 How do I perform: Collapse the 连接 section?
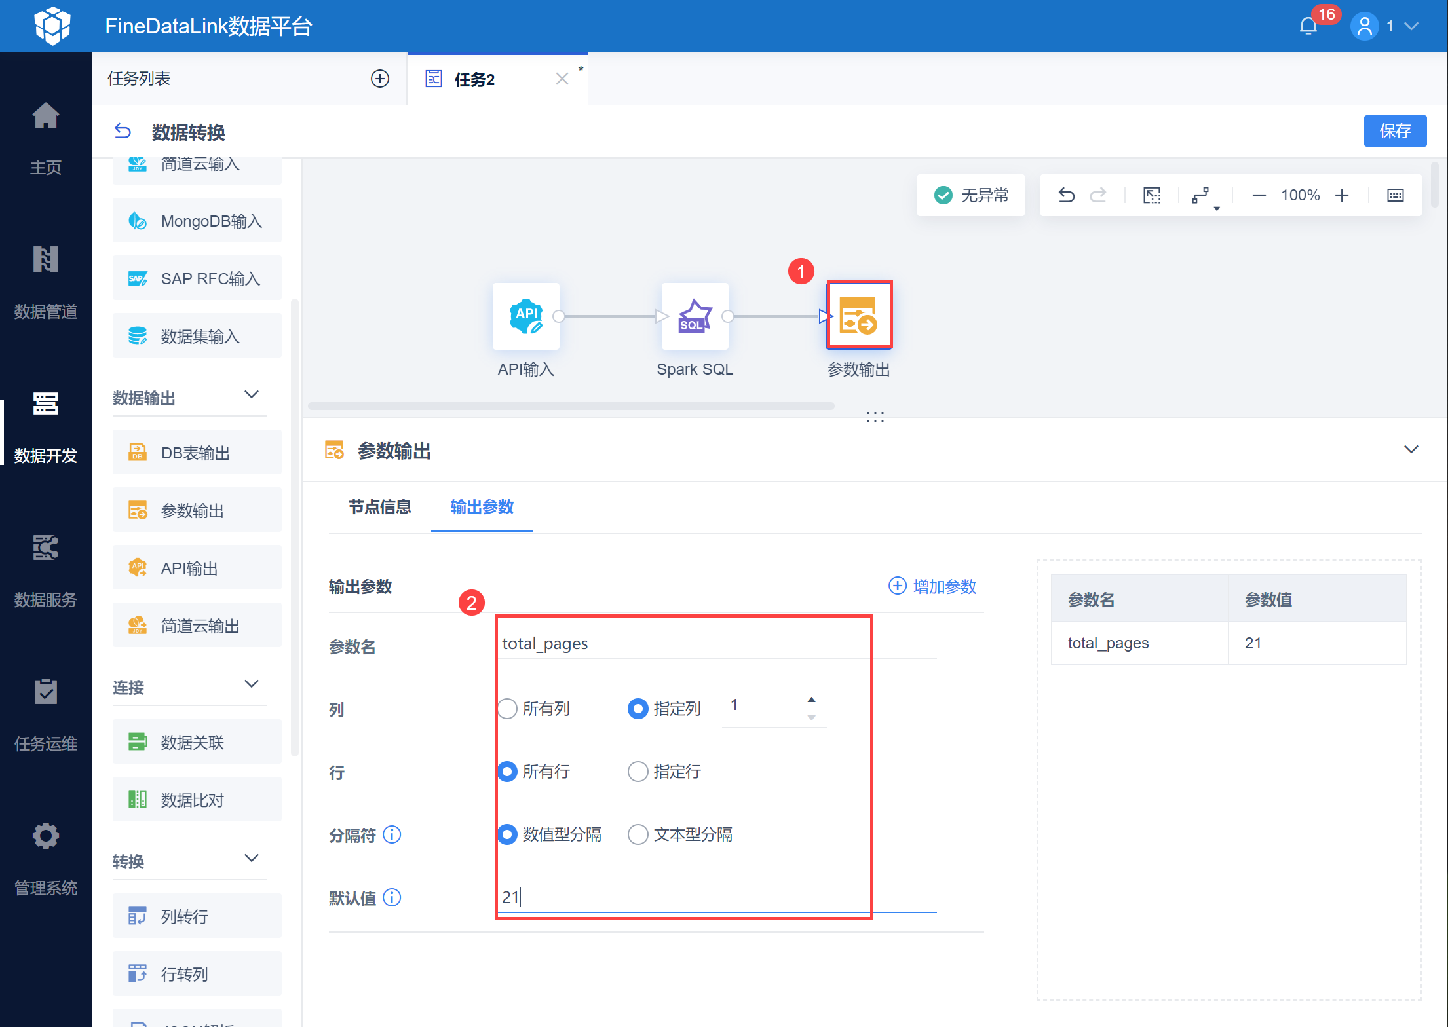[252, 684]
